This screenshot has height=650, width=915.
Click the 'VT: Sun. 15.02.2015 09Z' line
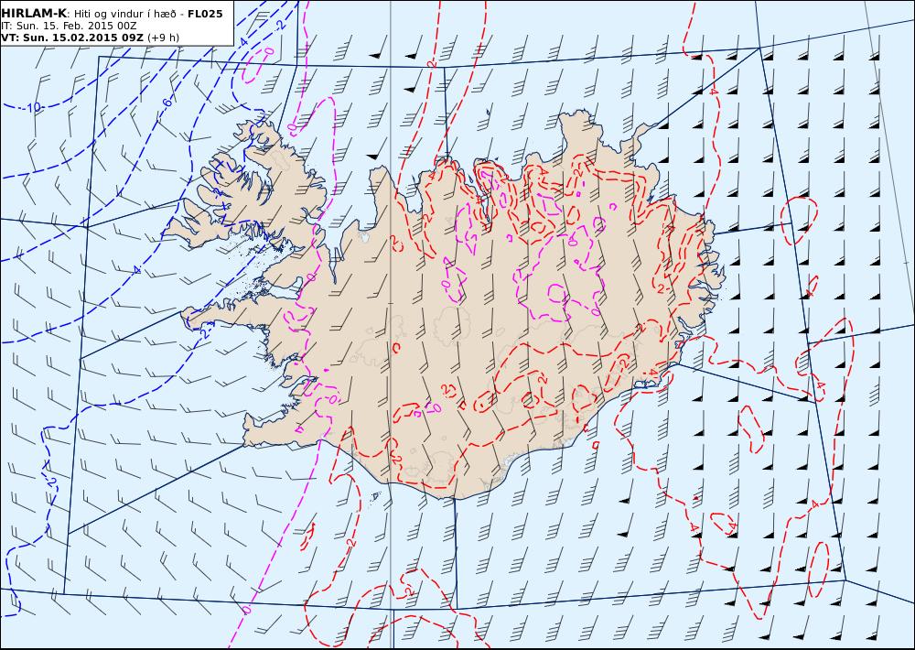tap(72, 38)
